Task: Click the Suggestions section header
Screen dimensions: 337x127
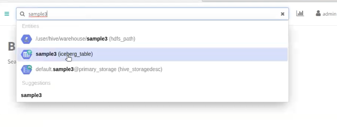Action: click(36, 83)
